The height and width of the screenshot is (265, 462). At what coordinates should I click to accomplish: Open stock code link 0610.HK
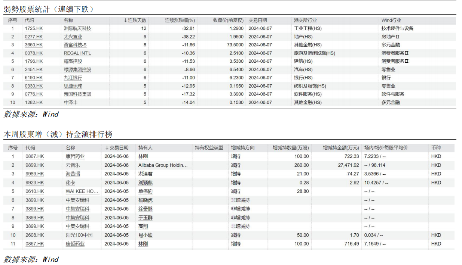point(35,191)
